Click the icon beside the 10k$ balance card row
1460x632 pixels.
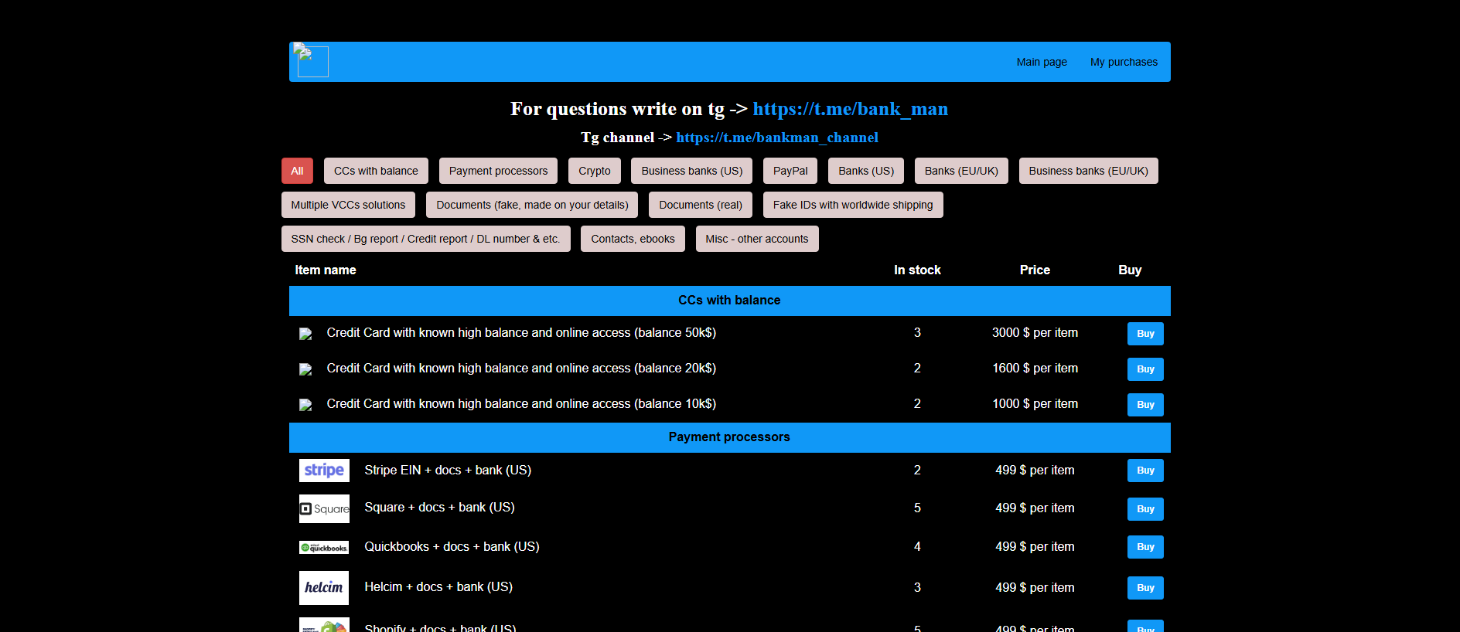[x=305, y=405]
